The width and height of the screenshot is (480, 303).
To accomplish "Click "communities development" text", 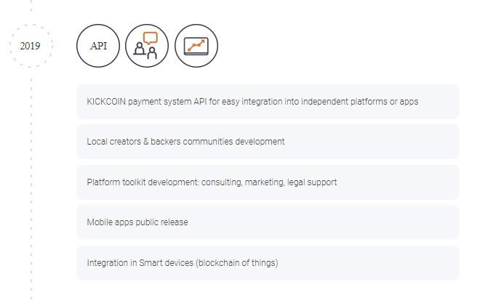I will [x=233, y=142].
